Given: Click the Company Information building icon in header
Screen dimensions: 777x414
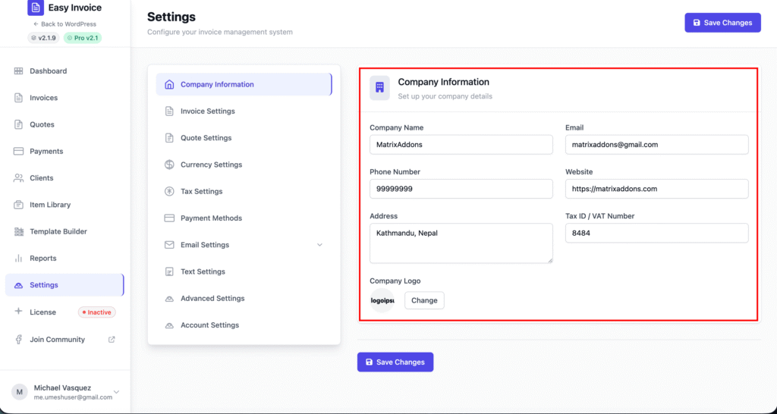Looking at the screenshot, I should [x=379, y=88].
